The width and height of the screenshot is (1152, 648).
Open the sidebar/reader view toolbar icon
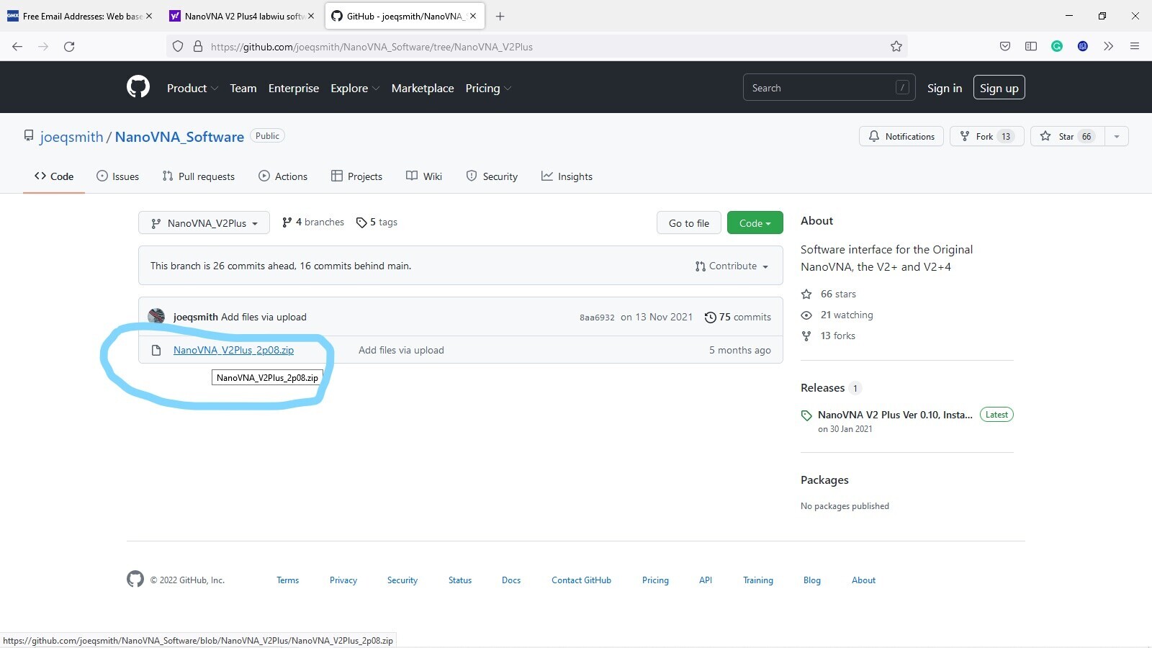pos(1031,46)
